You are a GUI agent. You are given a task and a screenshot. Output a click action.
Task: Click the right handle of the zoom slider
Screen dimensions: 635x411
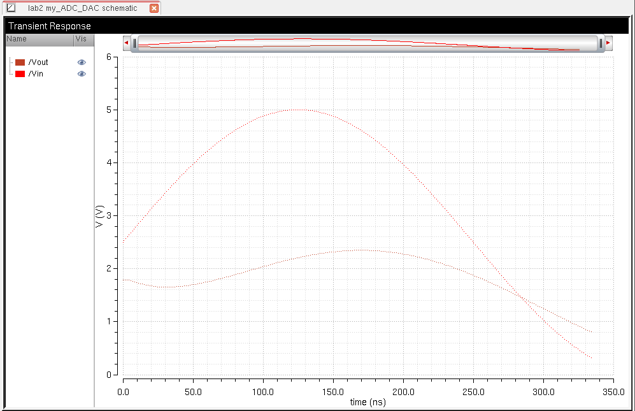601,43
